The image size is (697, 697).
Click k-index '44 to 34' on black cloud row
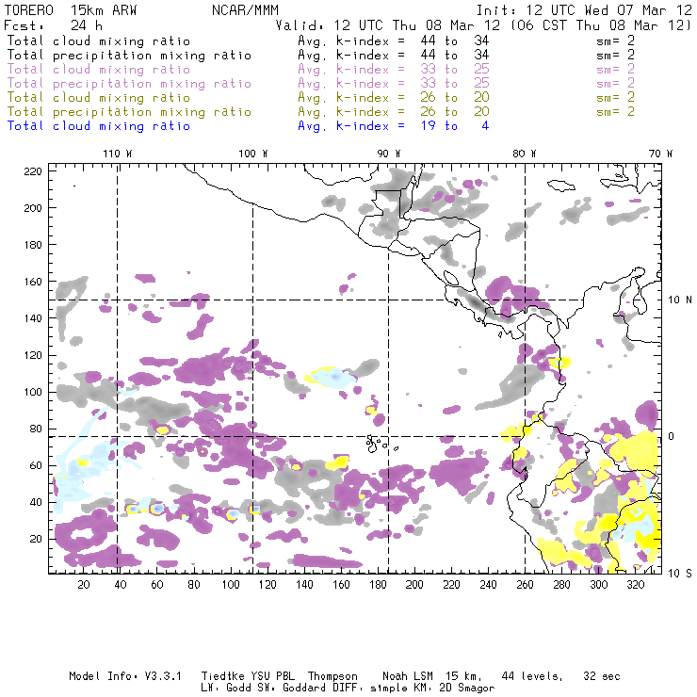coord(455,41)
